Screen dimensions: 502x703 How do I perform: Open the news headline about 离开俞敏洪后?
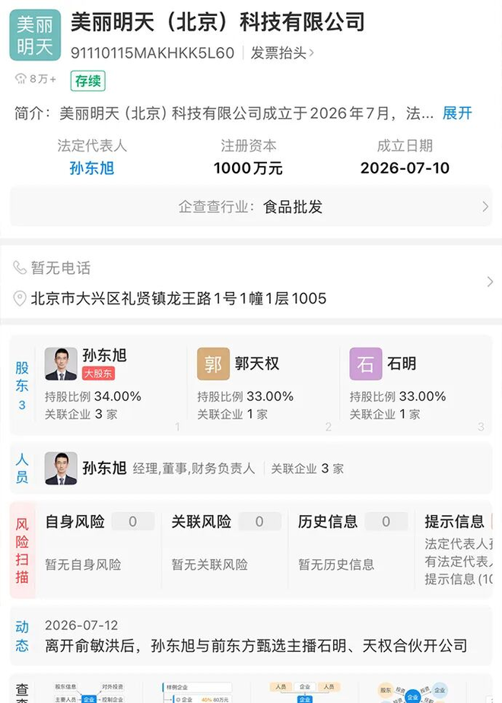pyautogui.click(x=256, y=646)
